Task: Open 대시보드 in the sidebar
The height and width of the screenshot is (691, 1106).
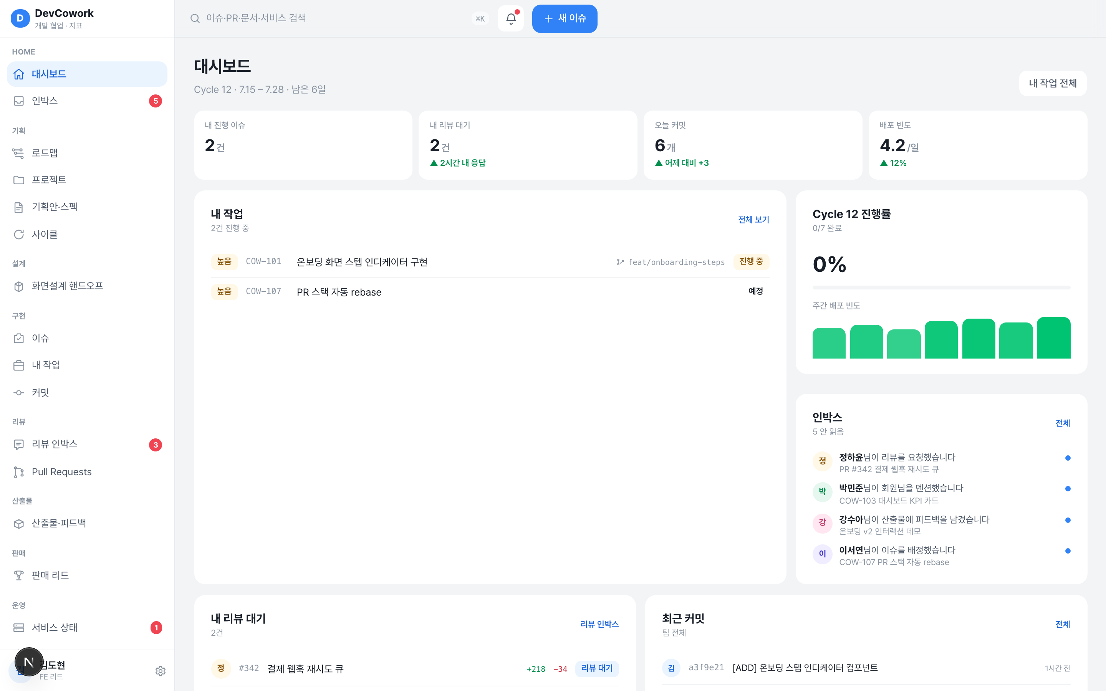Action: point(87,74)
